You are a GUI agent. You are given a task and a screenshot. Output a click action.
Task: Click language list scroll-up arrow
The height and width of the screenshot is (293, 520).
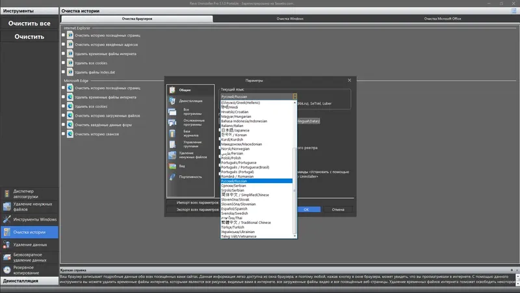[x=294, y=103]
